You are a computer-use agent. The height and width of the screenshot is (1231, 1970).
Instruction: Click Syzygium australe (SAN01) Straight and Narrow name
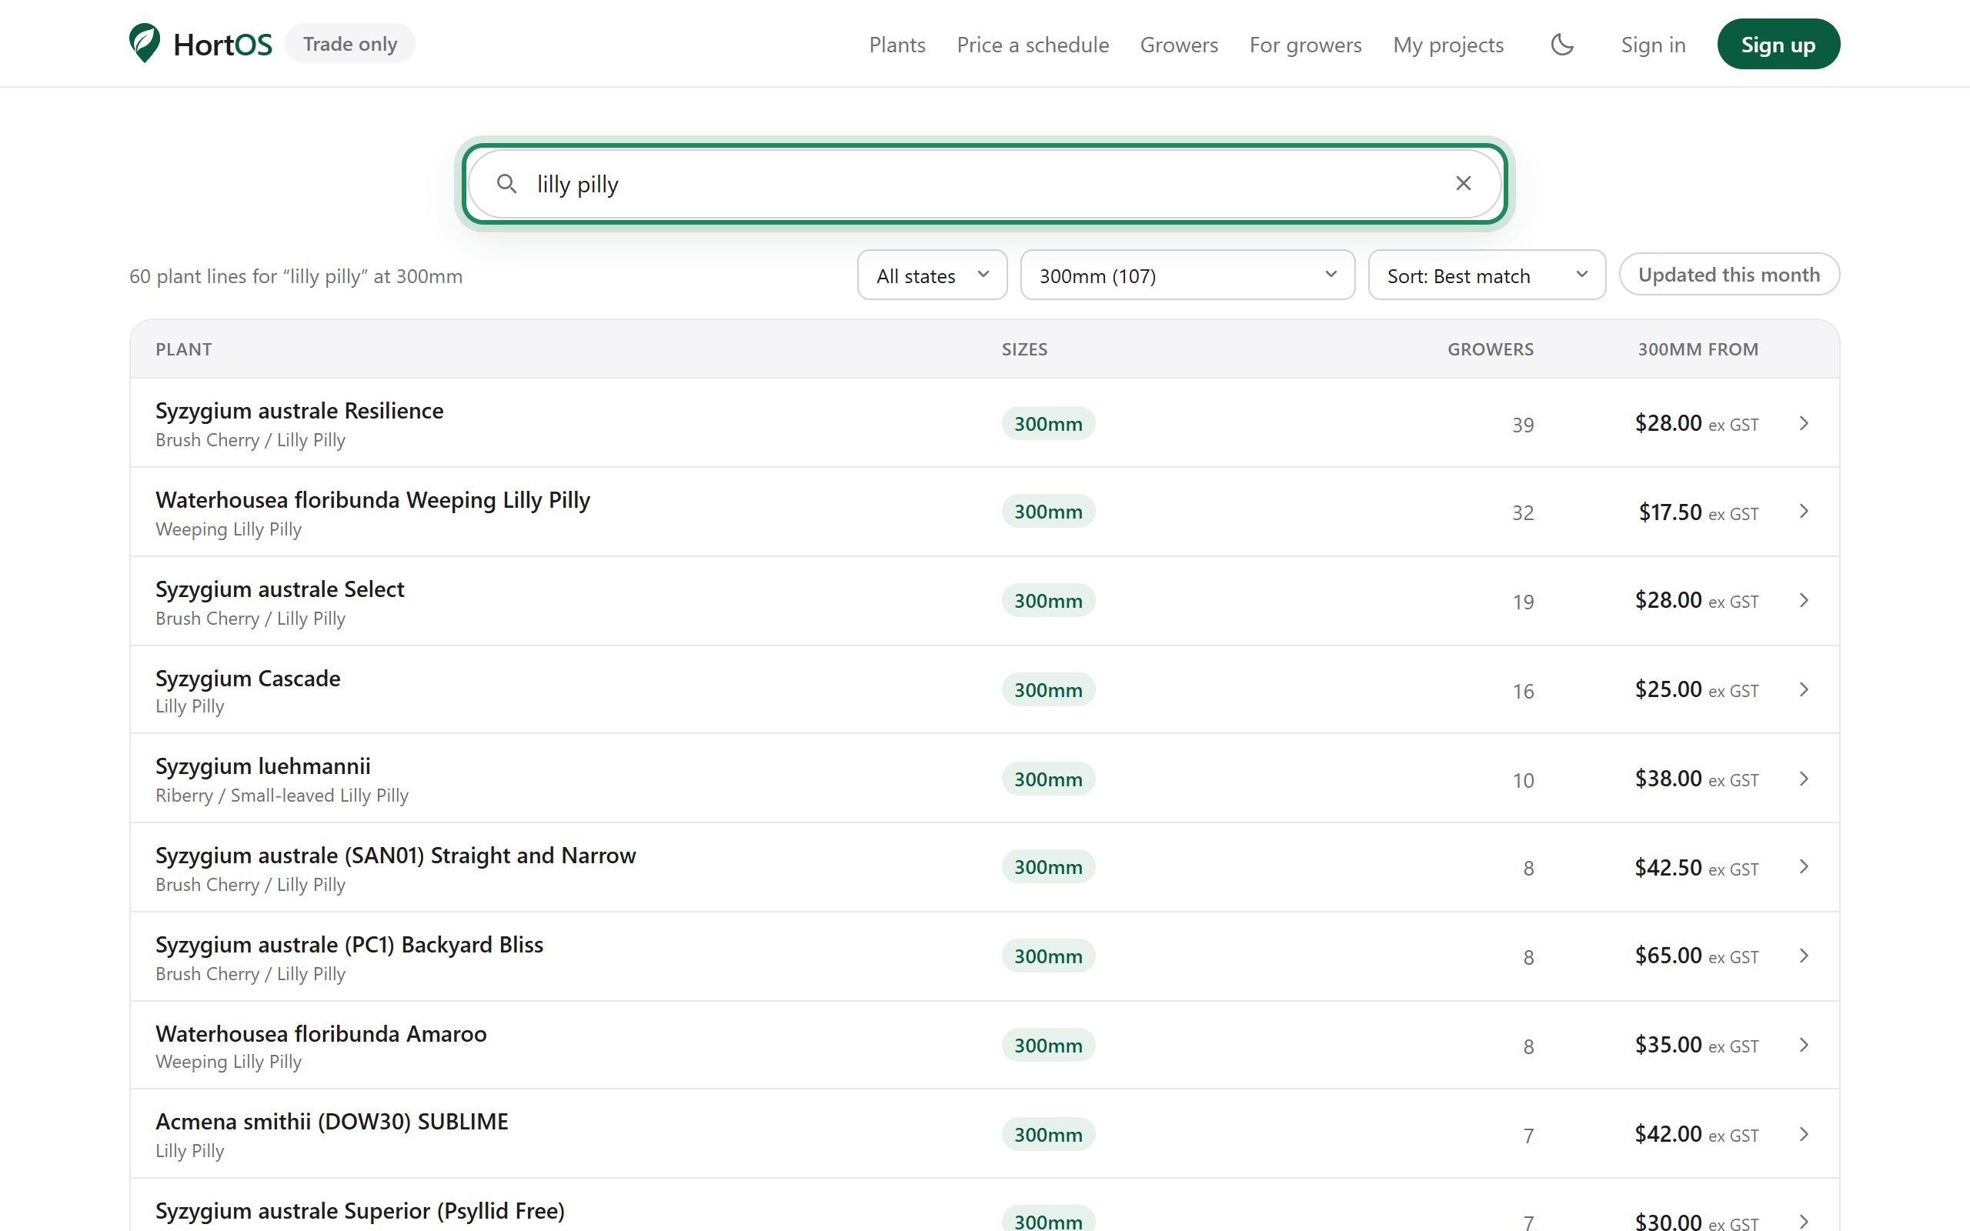pyautogui.click(x=396, y=855)
